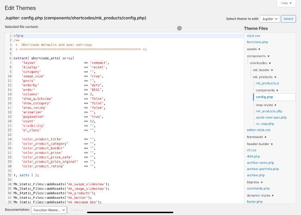Open mk_products.php file
This screenshot has height=215, width=301.
point(269,111)
